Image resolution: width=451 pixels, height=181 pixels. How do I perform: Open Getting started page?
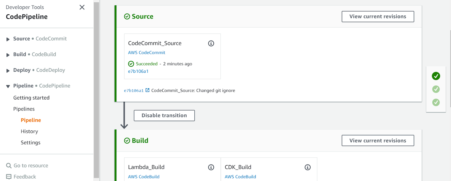tap(31, 98)
